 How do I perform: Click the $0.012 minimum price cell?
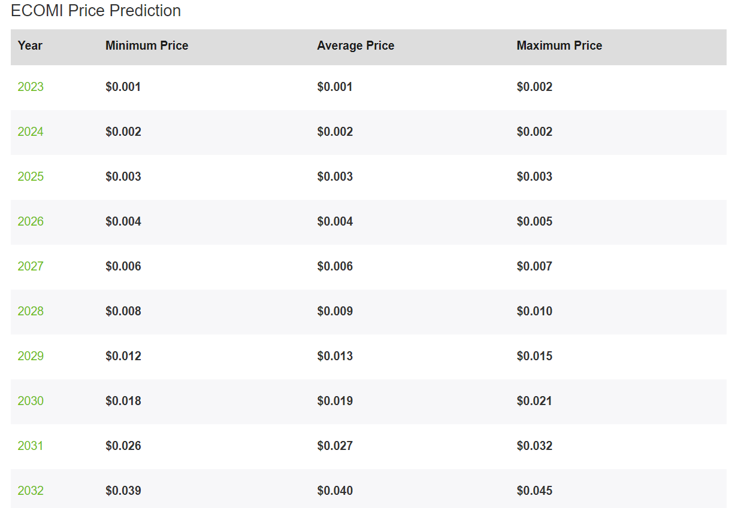coord(123,356)
